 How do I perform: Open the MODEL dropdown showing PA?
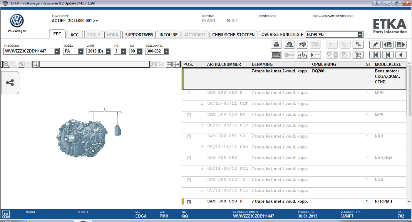[x=81, y=51]
